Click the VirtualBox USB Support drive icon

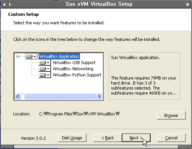[x=43, y=63]
